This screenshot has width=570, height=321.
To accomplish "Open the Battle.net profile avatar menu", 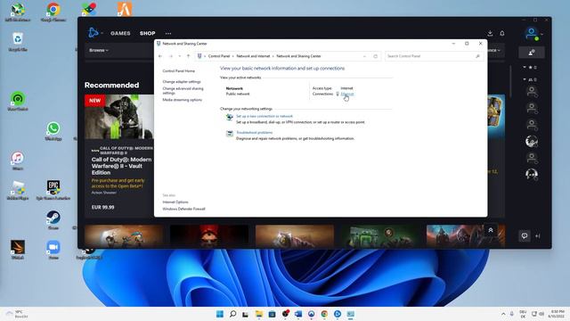I will (532, 34).
